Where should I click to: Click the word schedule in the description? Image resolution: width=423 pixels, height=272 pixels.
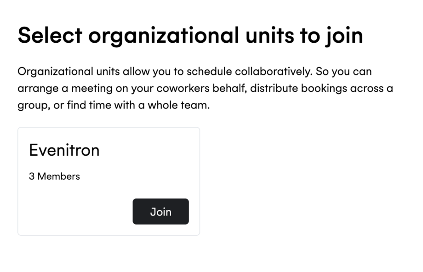coord(209,71)
